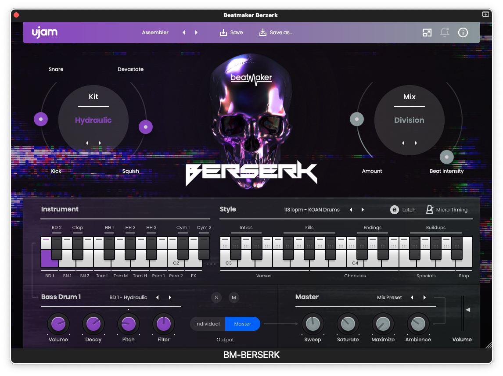This screenshot has height=376, width=503.
Task: Click the Latch lock icon
Action: pos(395,210)
